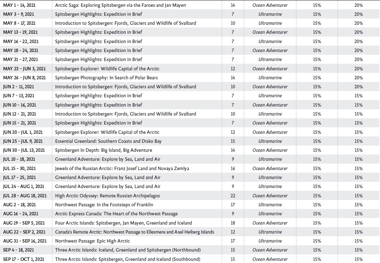
Task: Select the AUG 31 - SEP 16, 2021 date
Action: (25, 241)
